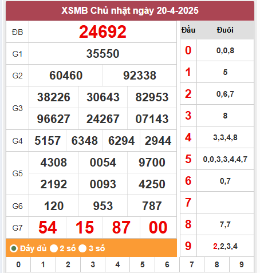Click the special prize number 24692
The width and height of the screenshot is (260, 273).
103,32
